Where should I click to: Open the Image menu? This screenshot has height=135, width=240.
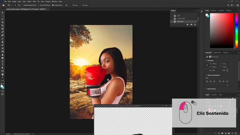click(x=14, y=1)
